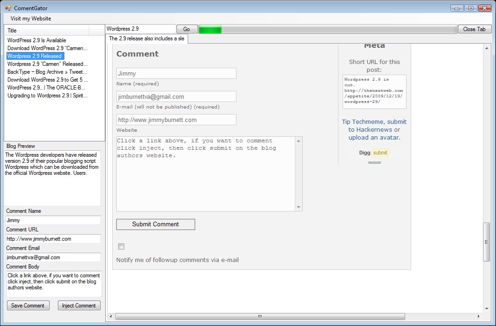Image resolution: width=496 pixels, height=326 pixels.
Task: Click the Comment Name field with 'Jimmy'
Action: pyautogui.click(x=53, y=220)
